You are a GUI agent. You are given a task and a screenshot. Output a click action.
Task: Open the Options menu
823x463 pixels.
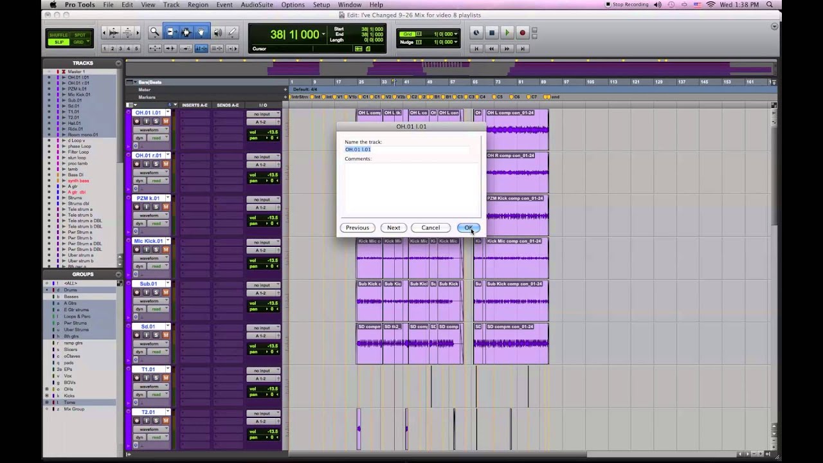[x=293, y=5]
